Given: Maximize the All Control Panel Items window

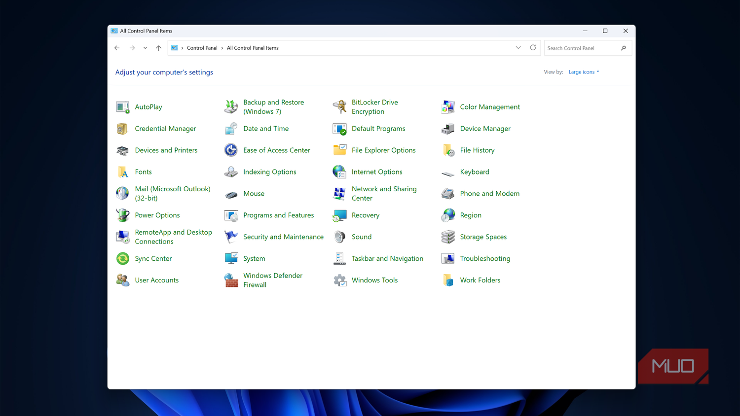Looking at the screenshot, I should pyautogui.click(x=605, y=31).
